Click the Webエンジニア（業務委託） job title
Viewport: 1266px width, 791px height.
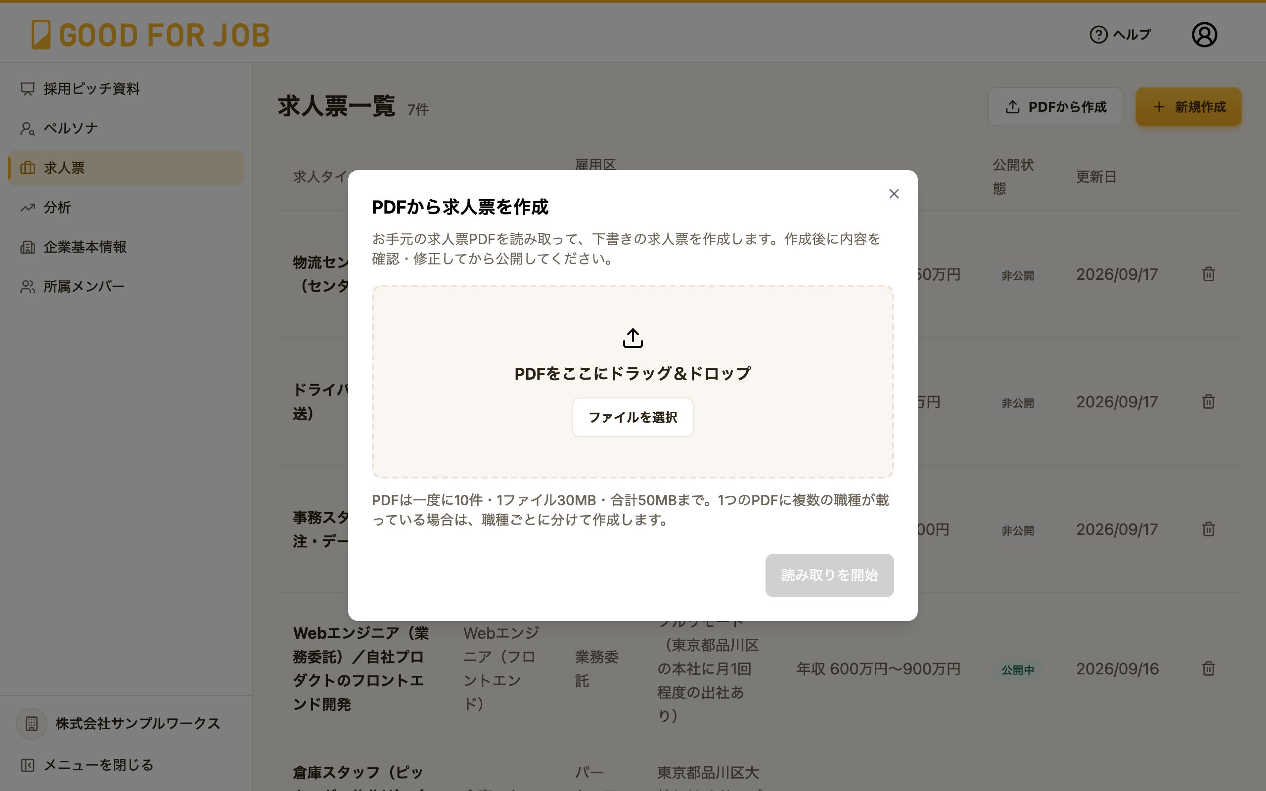[x=361, y=668]
